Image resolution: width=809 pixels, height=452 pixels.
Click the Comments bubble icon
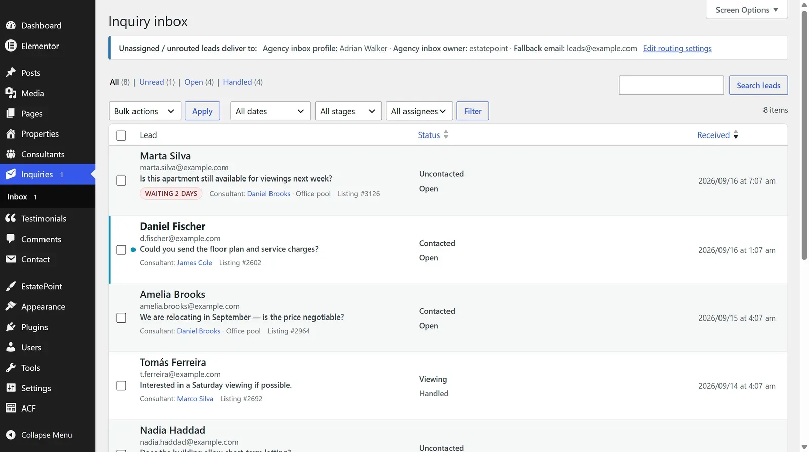(11, 239)
